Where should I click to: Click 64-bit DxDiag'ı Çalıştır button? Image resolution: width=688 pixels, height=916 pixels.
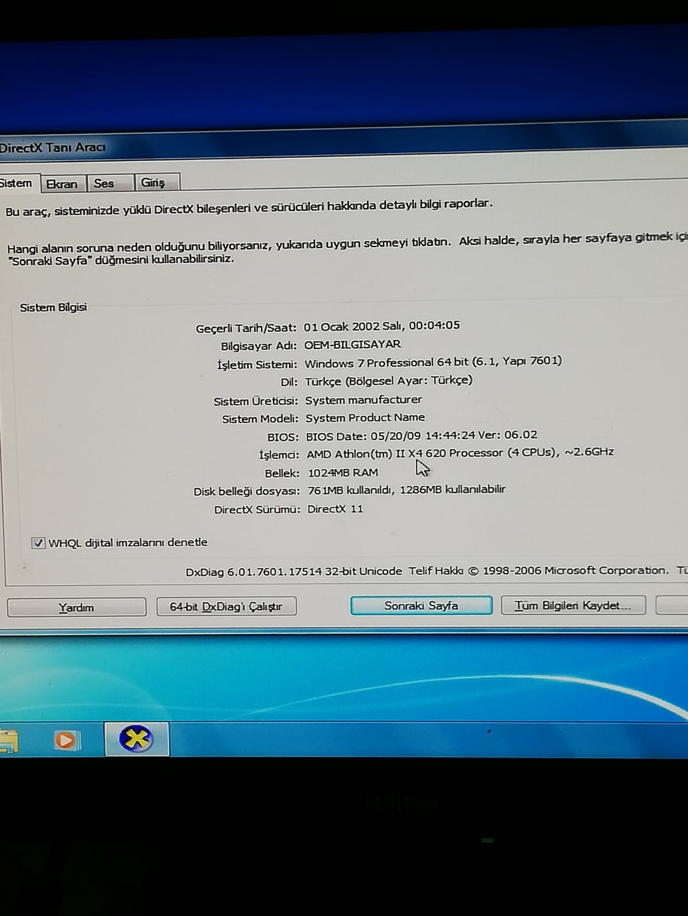pyautogui.click(x=226, y=606)
